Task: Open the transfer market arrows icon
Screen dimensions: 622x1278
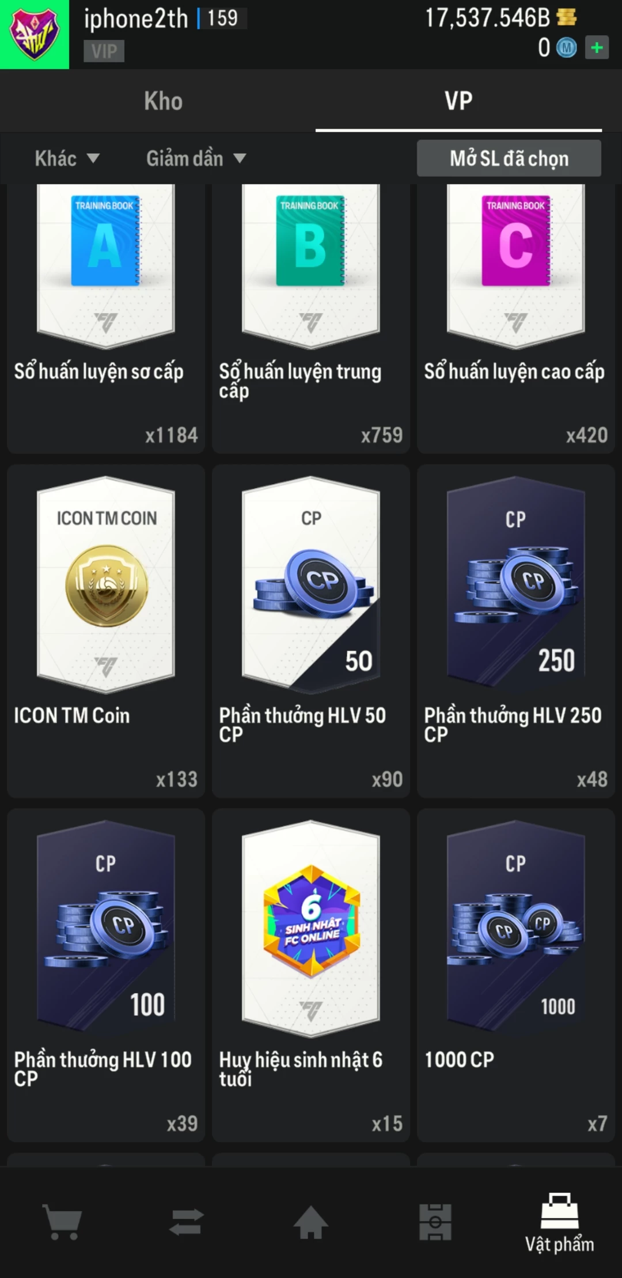Action: (x=187, y=1222)
